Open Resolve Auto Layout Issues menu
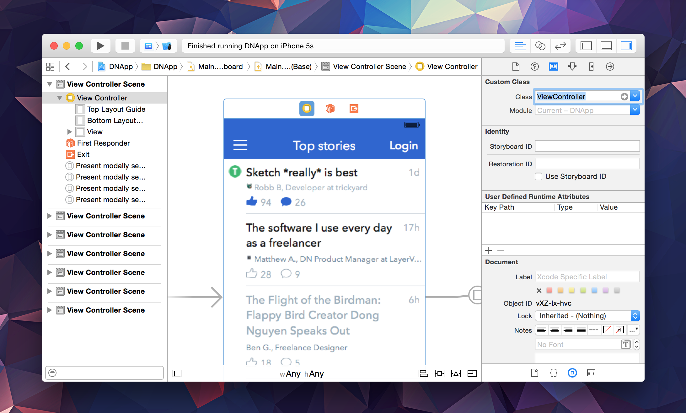This screenshot has height=413, width=686. coord(456,373)
